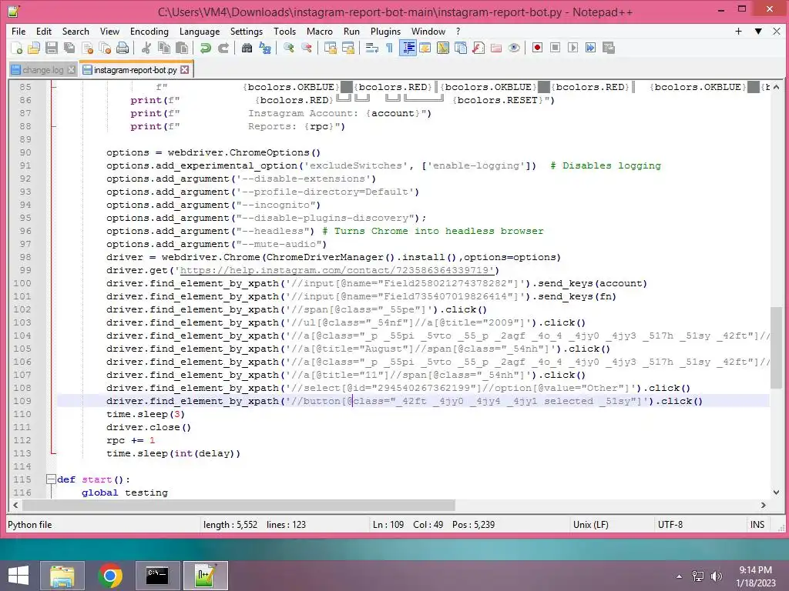Click the horizontal scrollbar thumb
789x591 pixels.
point(239,505)
